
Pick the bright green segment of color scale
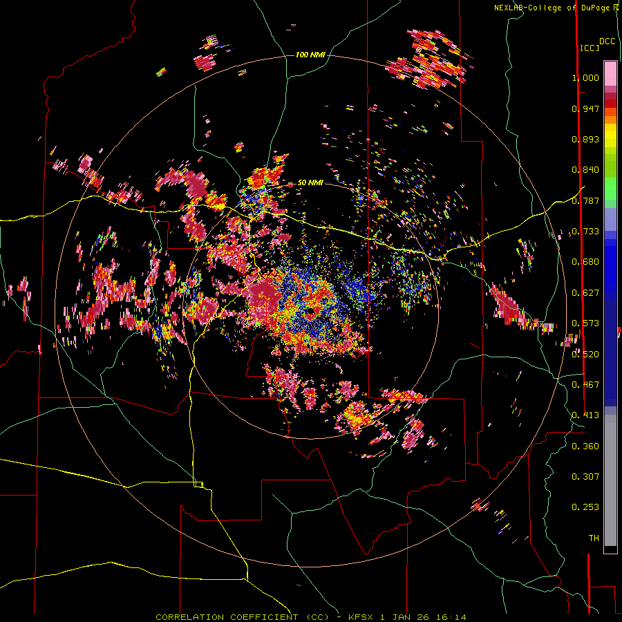[x=610, y=189]
